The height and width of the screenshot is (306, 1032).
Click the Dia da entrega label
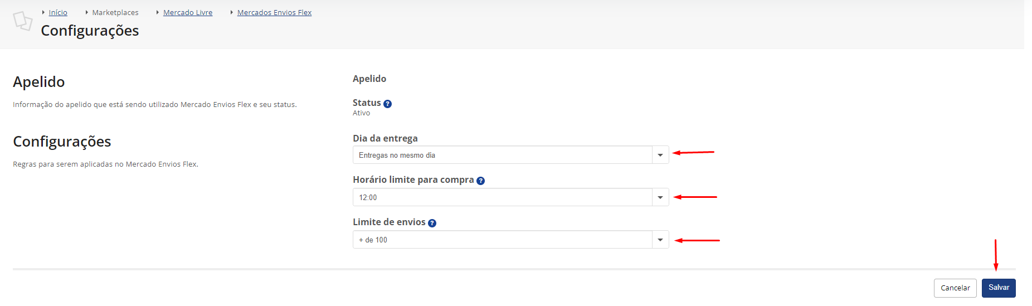click(x=385, y=138)
